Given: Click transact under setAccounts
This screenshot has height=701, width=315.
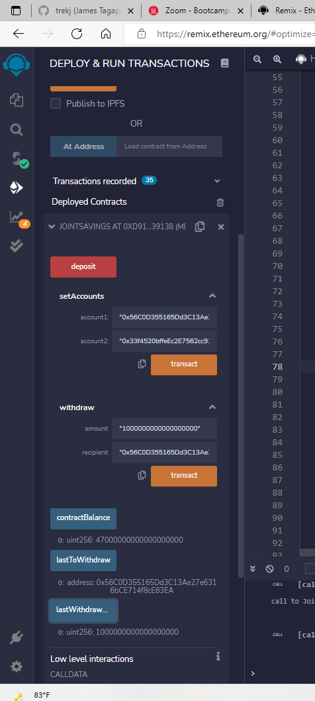Looking at the screenshot, I should pyautogui.click(x=184, y=365).
